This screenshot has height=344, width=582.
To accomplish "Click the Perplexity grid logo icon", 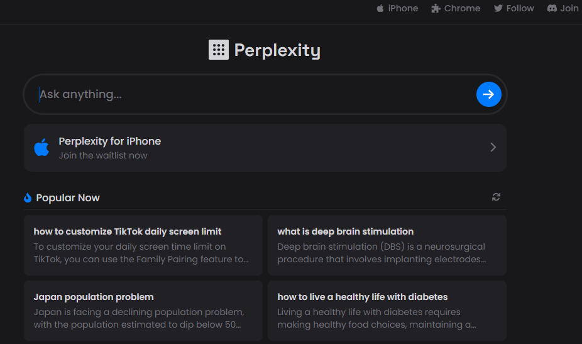I will (x=219, y=50).
